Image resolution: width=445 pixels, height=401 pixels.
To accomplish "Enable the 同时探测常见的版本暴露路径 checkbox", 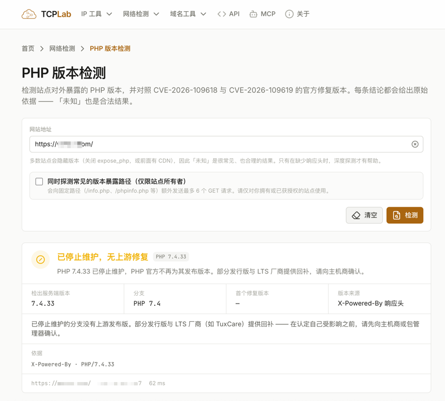I will (39, 182).
